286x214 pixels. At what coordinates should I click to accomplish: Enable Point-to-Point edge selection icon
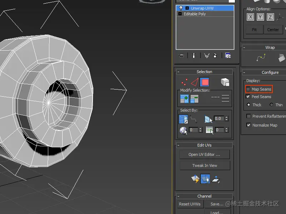(193, 119)
